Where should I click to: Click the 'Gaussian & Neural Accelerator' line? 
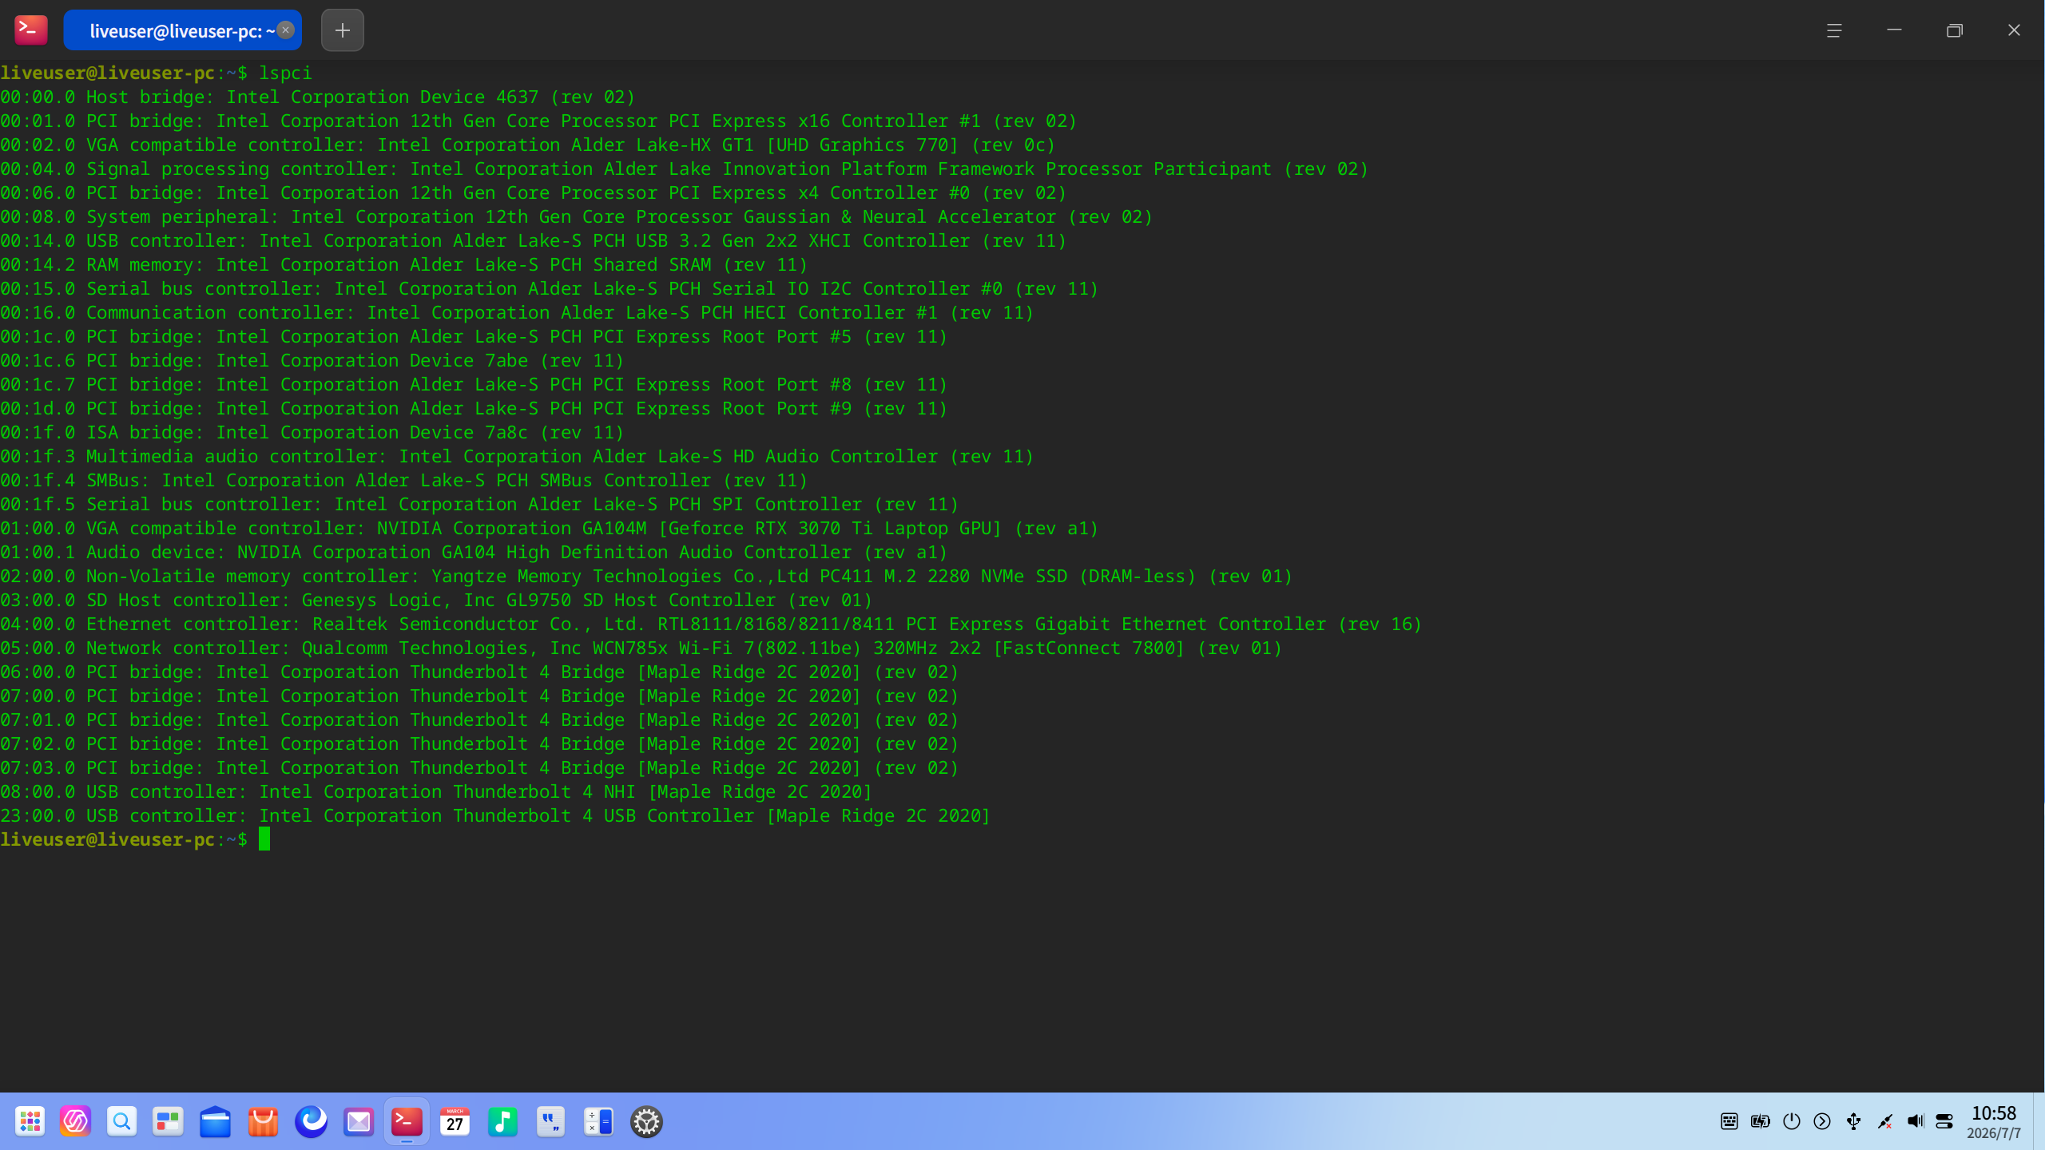[577, 217]
